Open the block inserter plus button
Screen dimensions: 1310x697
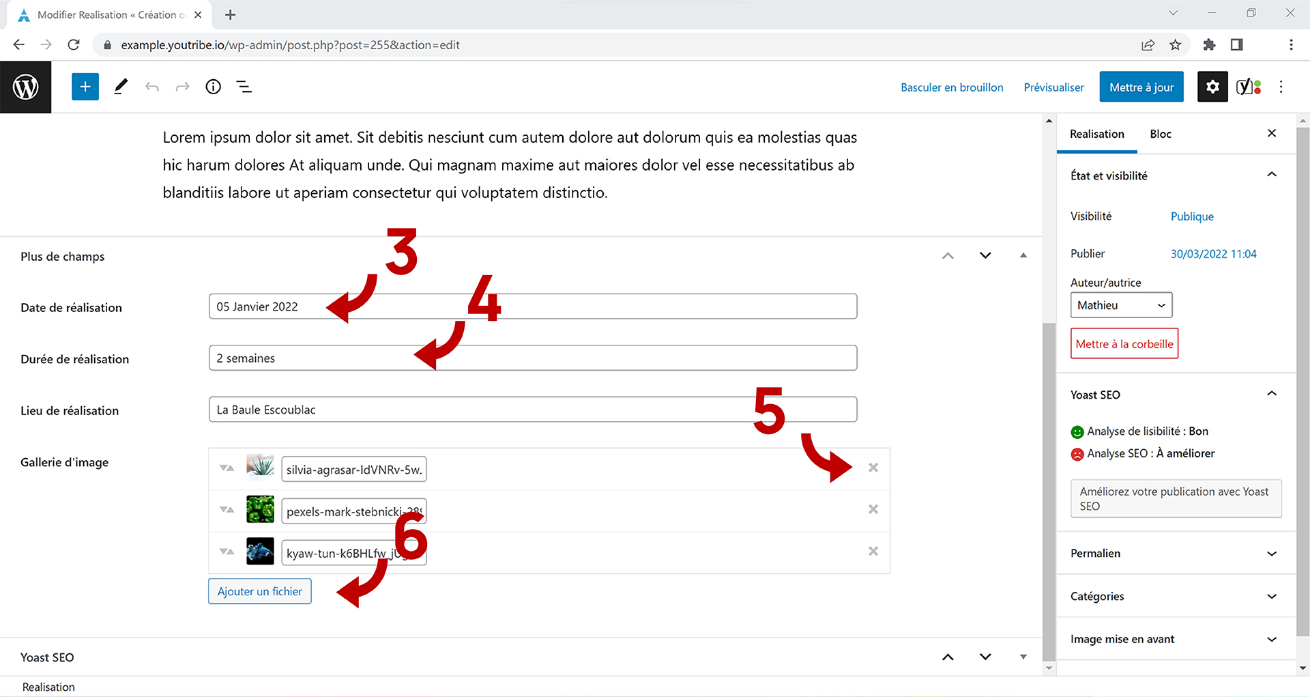point(85,87)
